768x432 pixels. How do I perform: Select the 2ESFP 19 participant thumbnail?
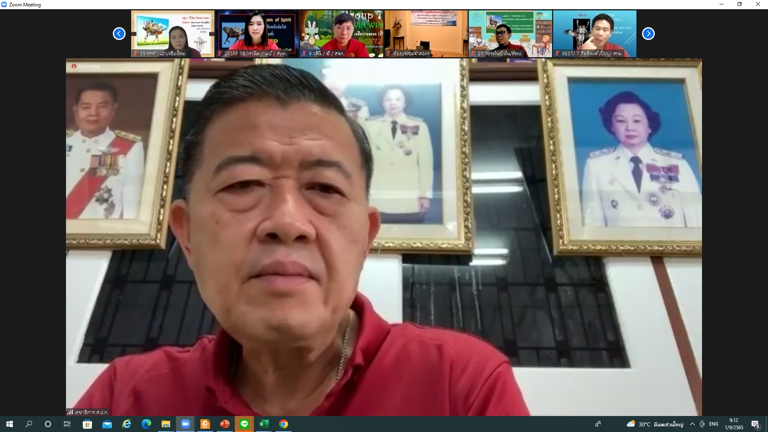click(257, 34)
